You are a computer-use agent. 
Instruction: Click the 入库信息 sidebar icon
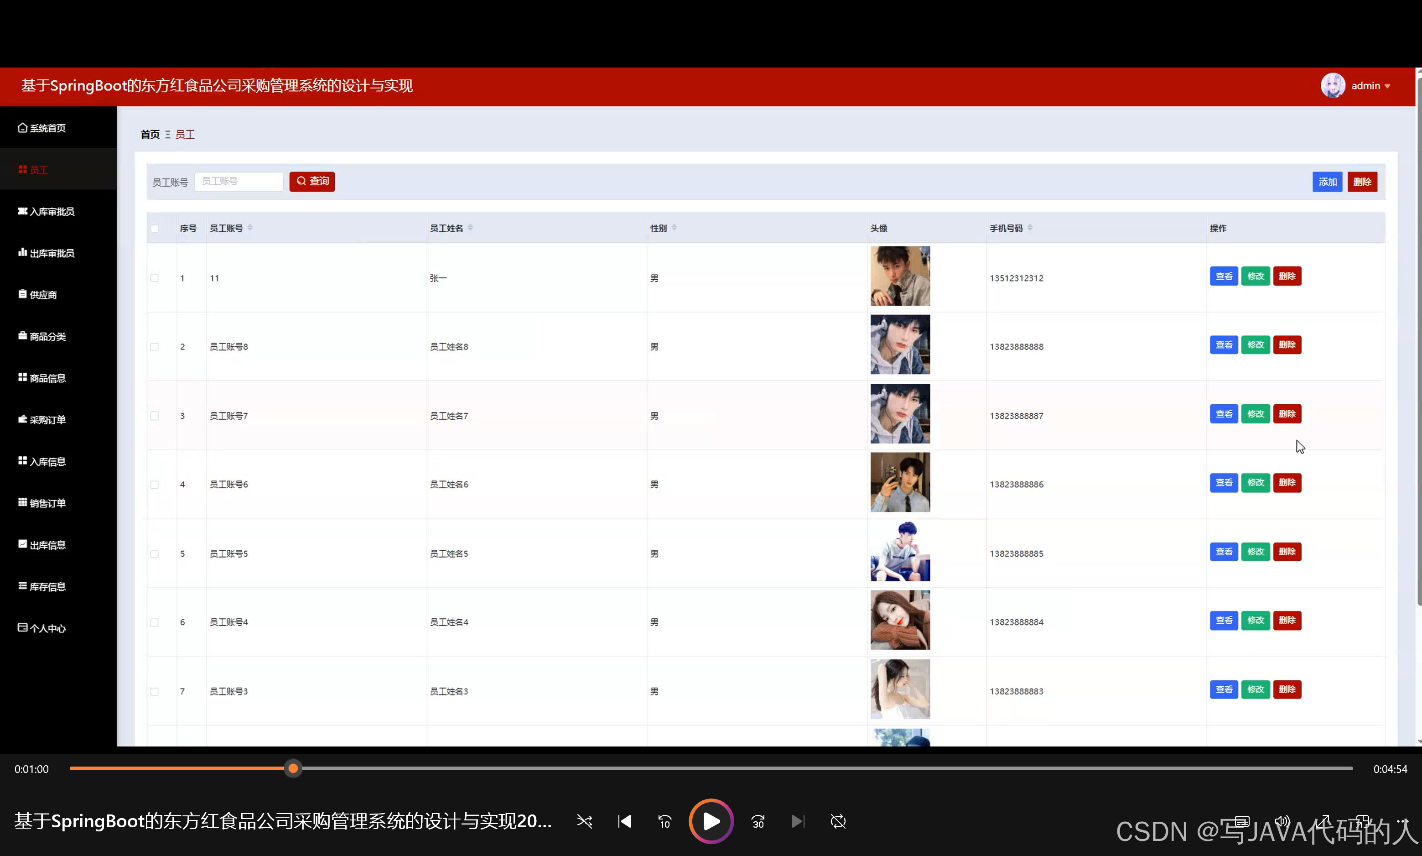[x=22, y=460]
